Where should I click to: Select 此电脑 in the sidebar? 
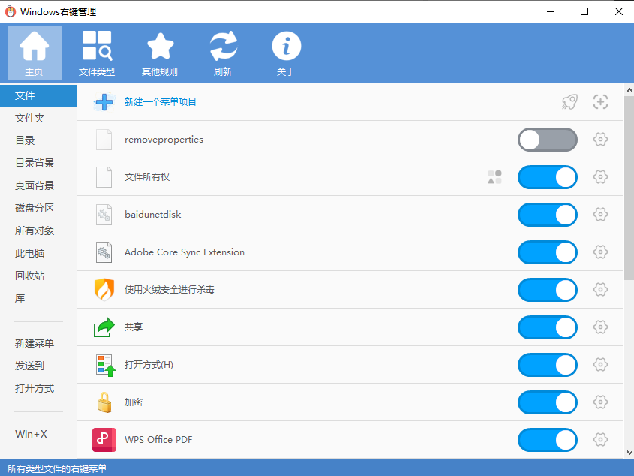click(38, 253)
